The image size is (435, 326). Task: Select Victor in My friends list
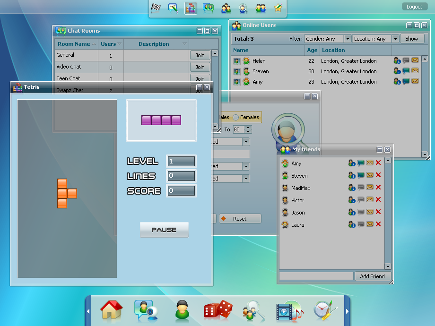click(331, 200)
